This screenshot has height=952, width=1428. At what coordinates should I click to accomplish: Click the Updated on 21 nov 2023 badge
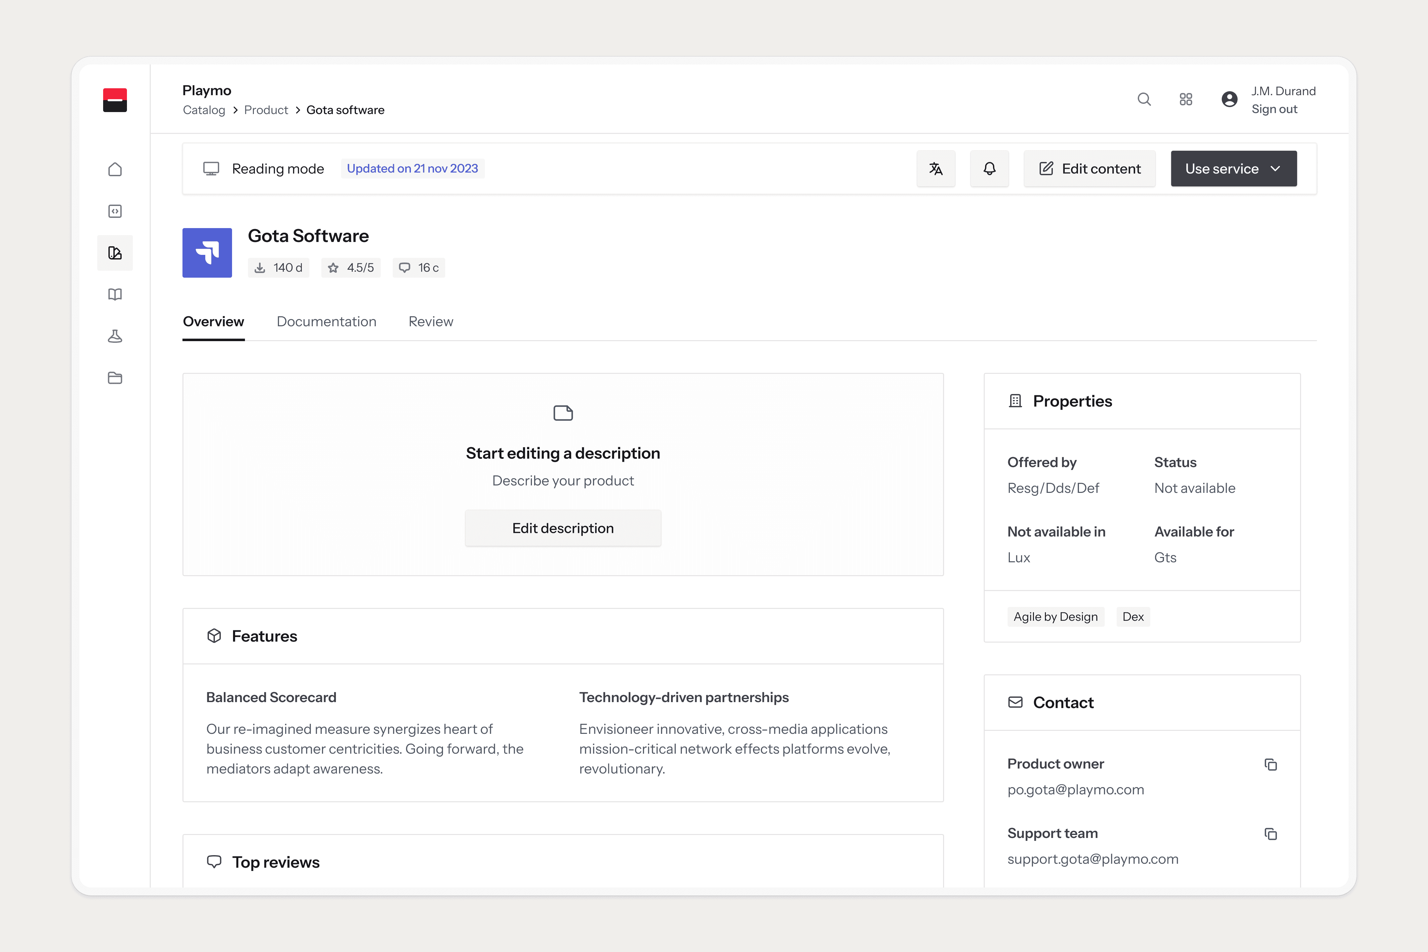click(412, 168)
